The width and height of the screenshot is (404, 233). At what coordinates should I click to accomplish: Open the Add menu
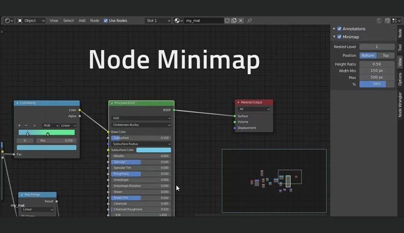click(x=82, y=21)
